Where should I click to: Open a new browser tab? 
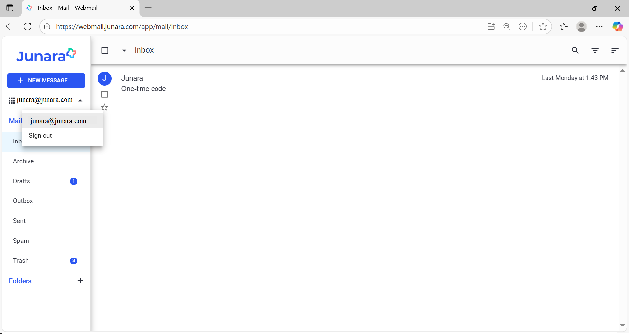pos(148,8)
